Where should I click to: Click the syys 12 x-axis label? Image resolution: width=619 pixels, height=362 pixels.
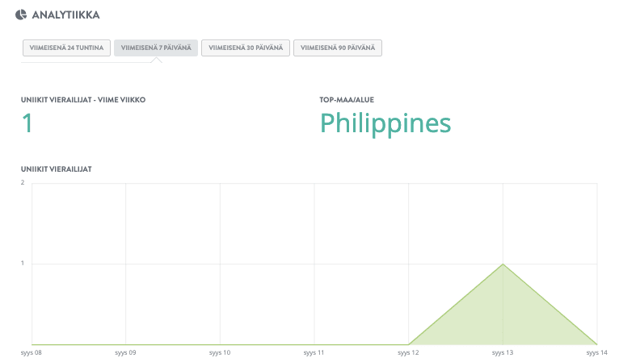click(x=409, y=352)
